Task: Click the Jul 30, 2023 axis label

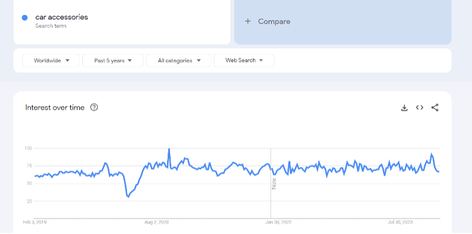Action: click(400, 223)
